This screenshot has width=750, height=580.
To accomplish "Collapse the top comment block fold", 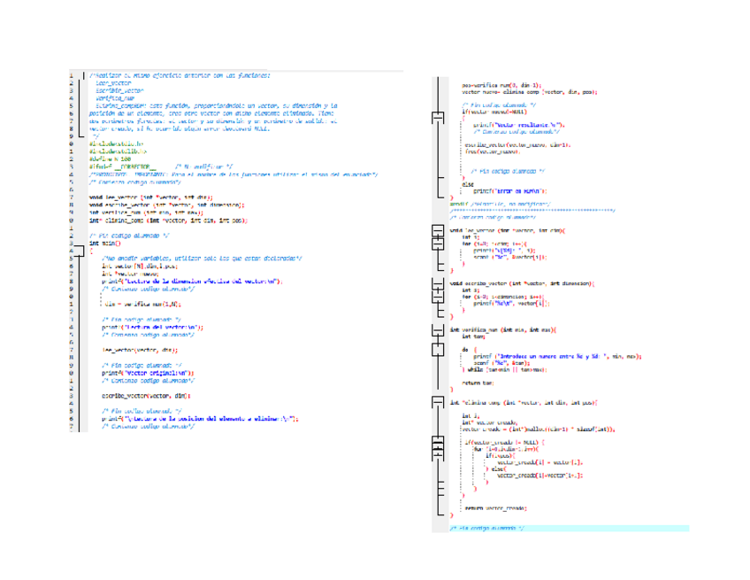I will [x=84, y=76].
